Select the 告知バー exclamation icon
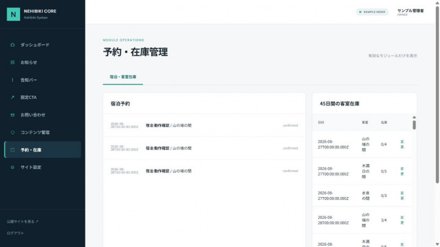The image size is (440, 247). 12,80
